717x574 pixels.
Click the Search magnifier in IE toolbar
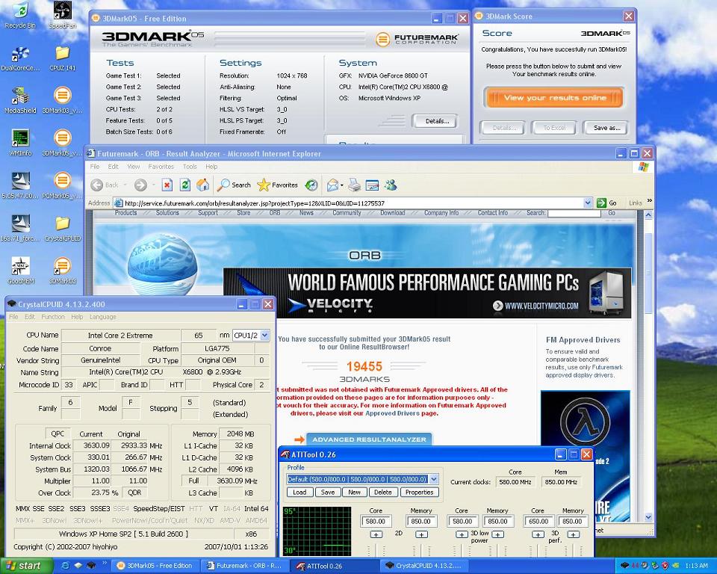click(223, 185)
